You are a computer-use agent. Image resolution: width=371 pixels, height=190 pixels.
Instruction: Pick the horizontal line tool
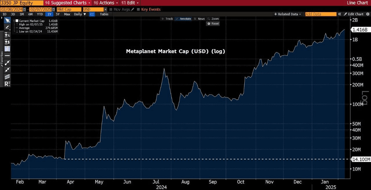pos(7,55)
